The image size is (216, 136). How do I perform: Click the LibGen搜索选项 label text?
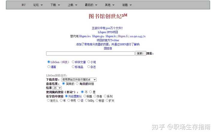(x=57, y=75)
